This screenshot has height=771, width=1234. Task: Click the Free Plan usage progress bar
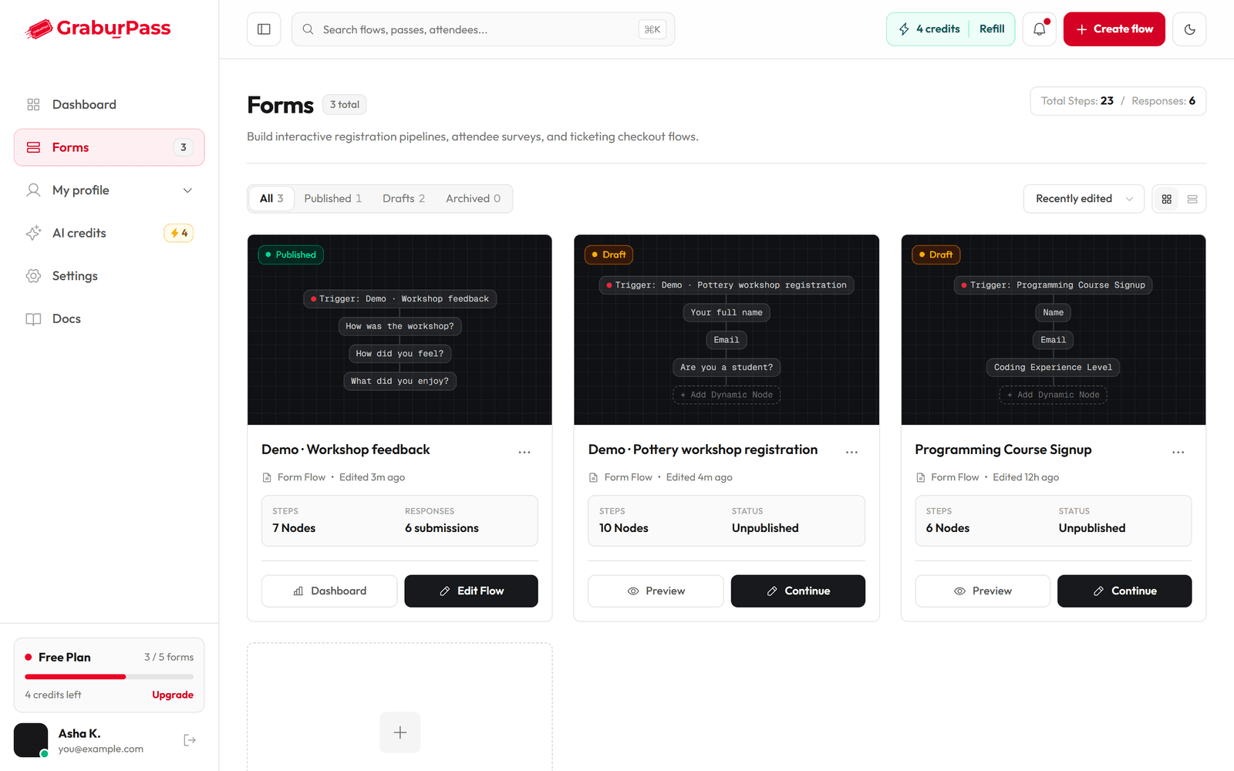point(109,677)
